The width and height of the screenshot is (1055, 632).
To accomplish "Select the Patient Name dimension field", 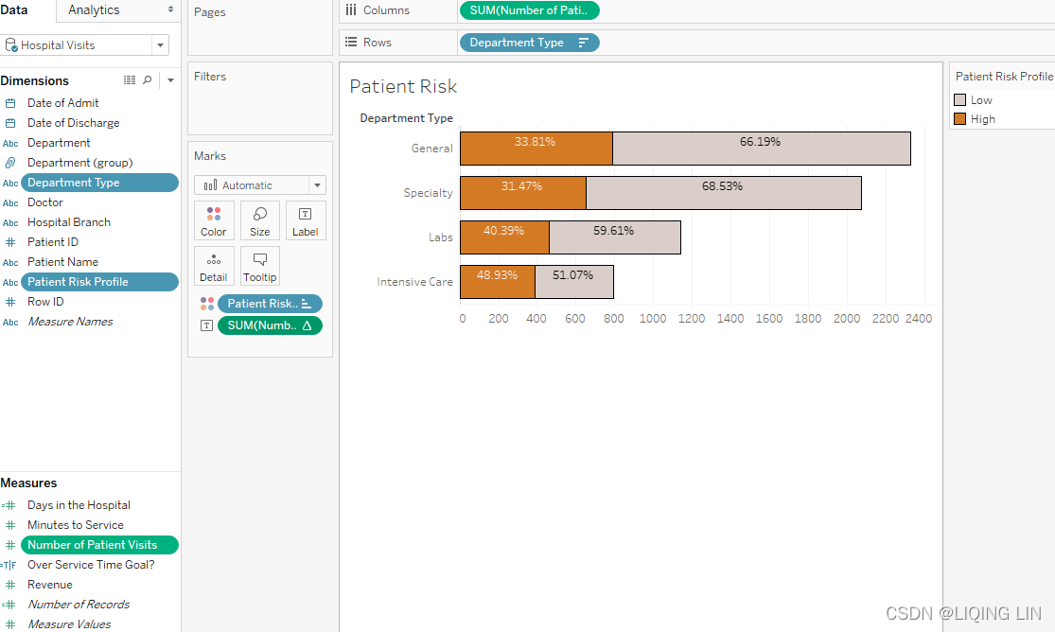I will 62,262.
